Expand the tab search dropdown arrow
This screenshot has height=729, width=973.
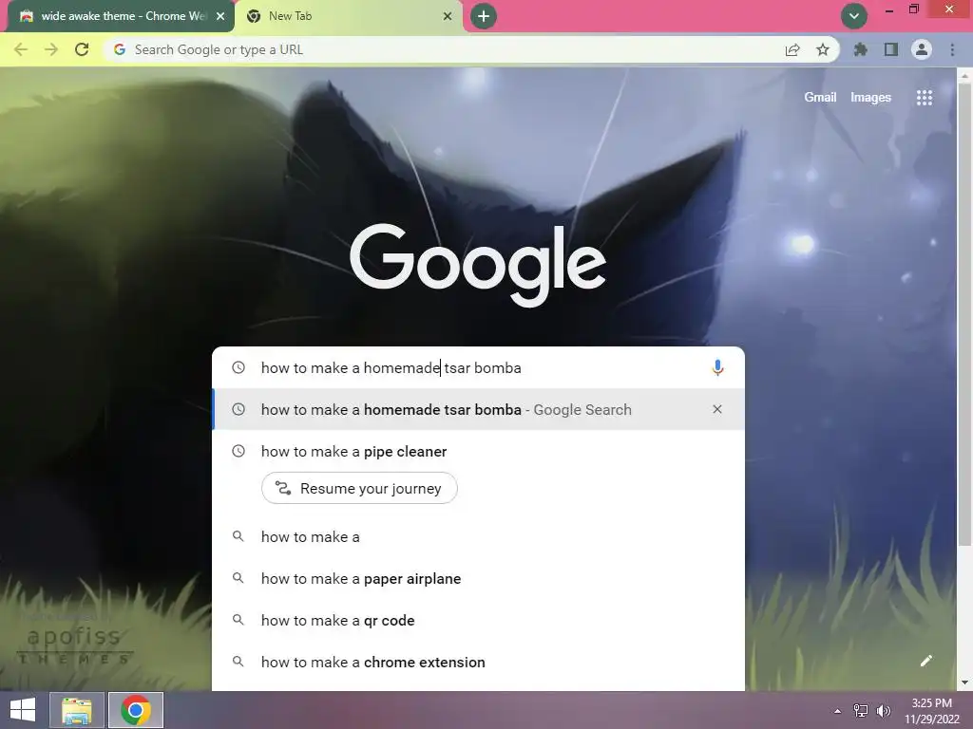(x=854, y=16)
